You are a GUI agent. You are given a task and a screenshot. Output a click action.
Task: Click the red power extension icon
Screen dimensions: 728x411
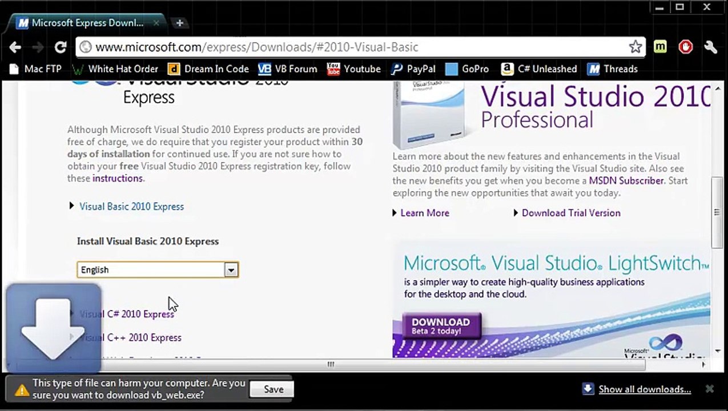tap(685, 47)
